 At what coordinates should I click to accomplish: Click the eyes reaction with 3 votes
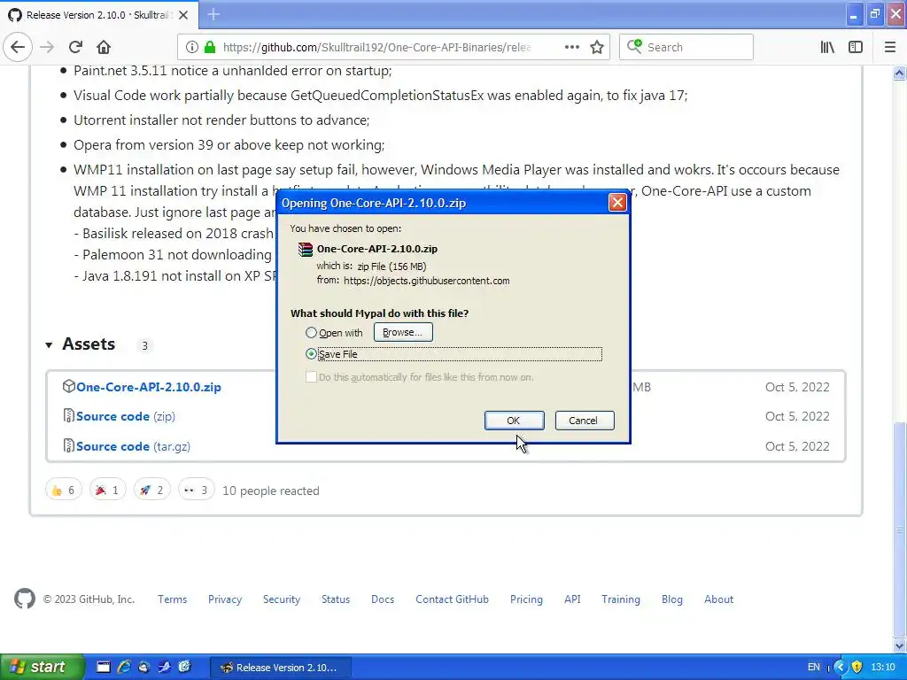coord(196,491)
